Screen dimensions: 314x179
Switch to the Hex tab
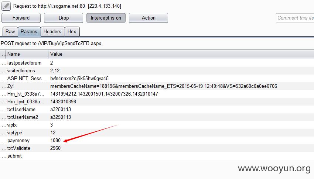(x=72, y=32)
